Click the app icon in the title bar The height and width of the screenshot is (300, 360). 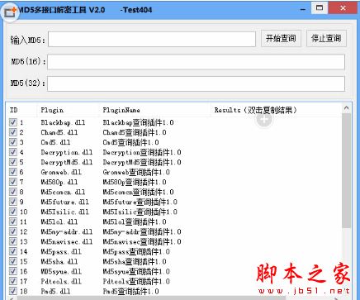point(10,12)
